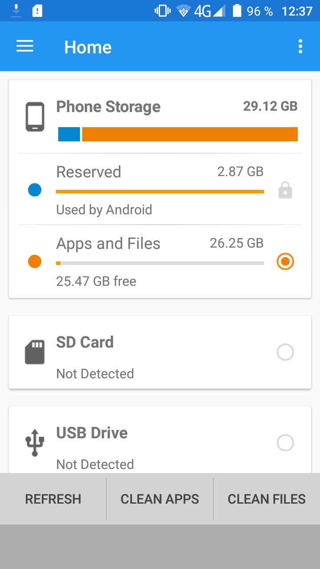Open the three-dot overflow menu

point(300,46)
